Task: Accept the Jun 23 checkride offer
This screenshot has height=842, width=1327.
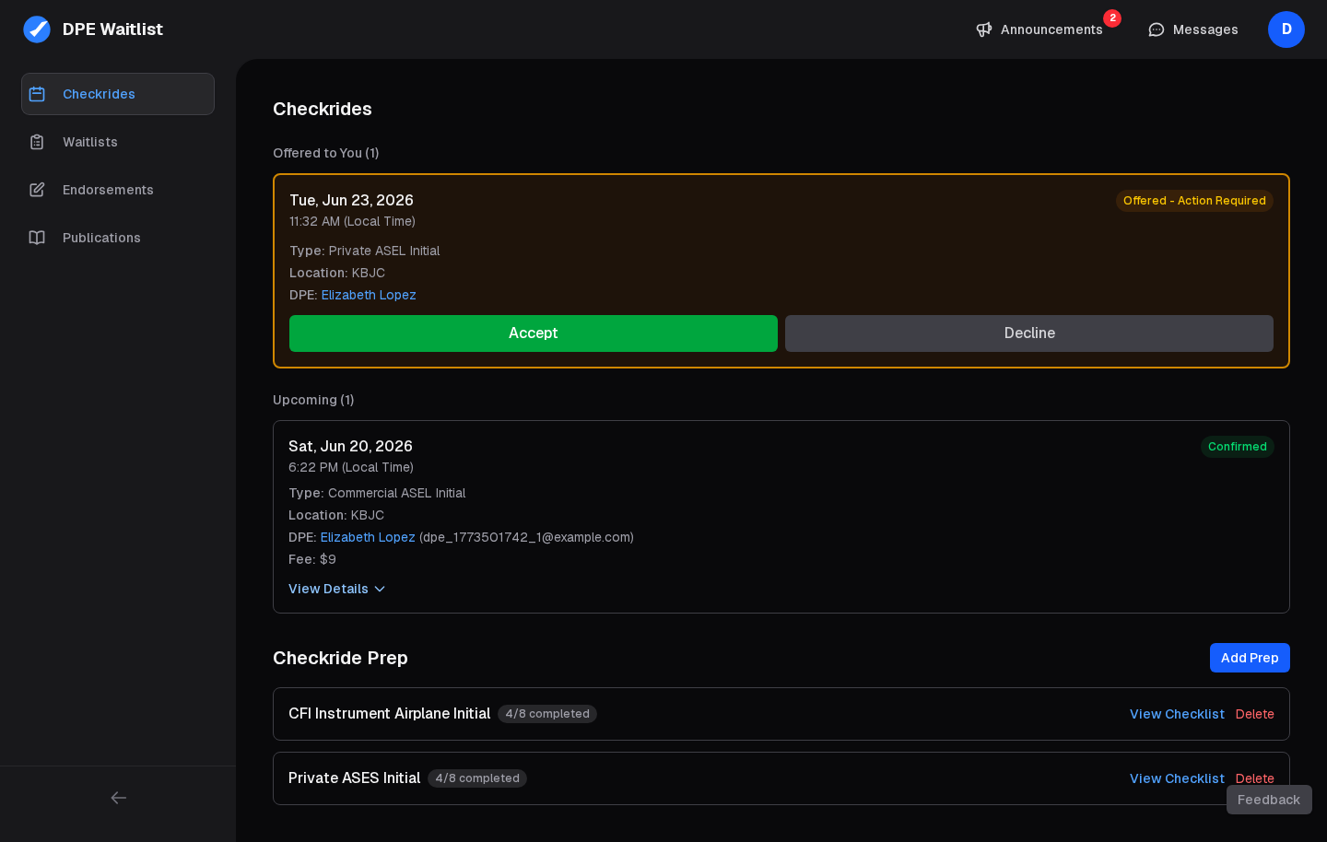Action: (534, 333)
